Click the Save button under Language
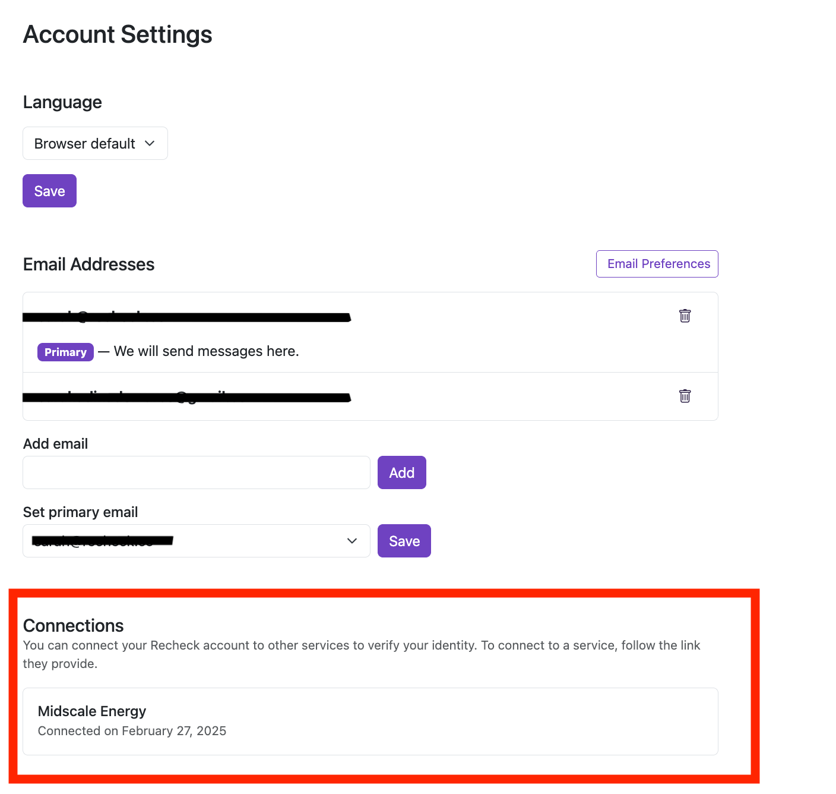This screenshot has width=836, height=794. [49, 191]
